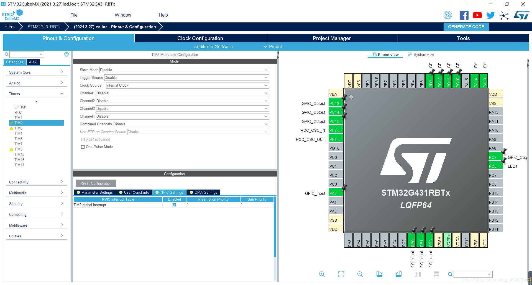Open the Channel2 dropdown
Screen dimensions: 532x285
(x=182, y=101)
